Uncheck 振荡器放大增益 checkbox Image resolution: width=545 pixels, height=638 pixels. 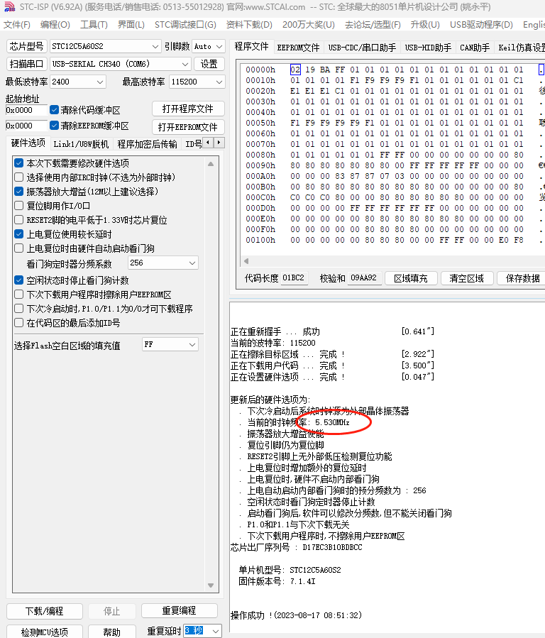tap(18, 191)
